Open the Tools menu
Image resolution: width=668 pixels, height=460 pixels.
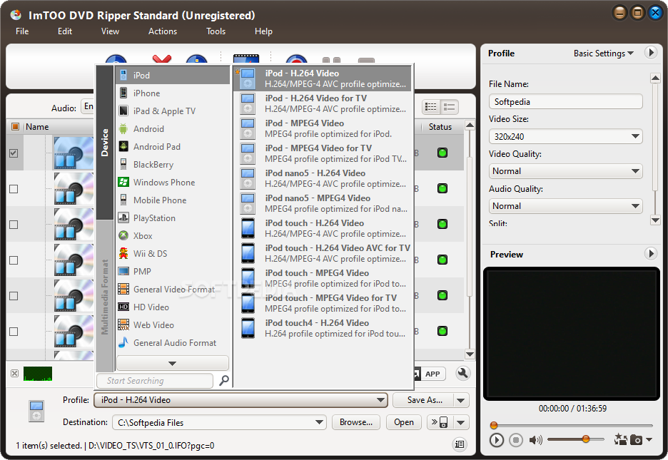[216, 31]
